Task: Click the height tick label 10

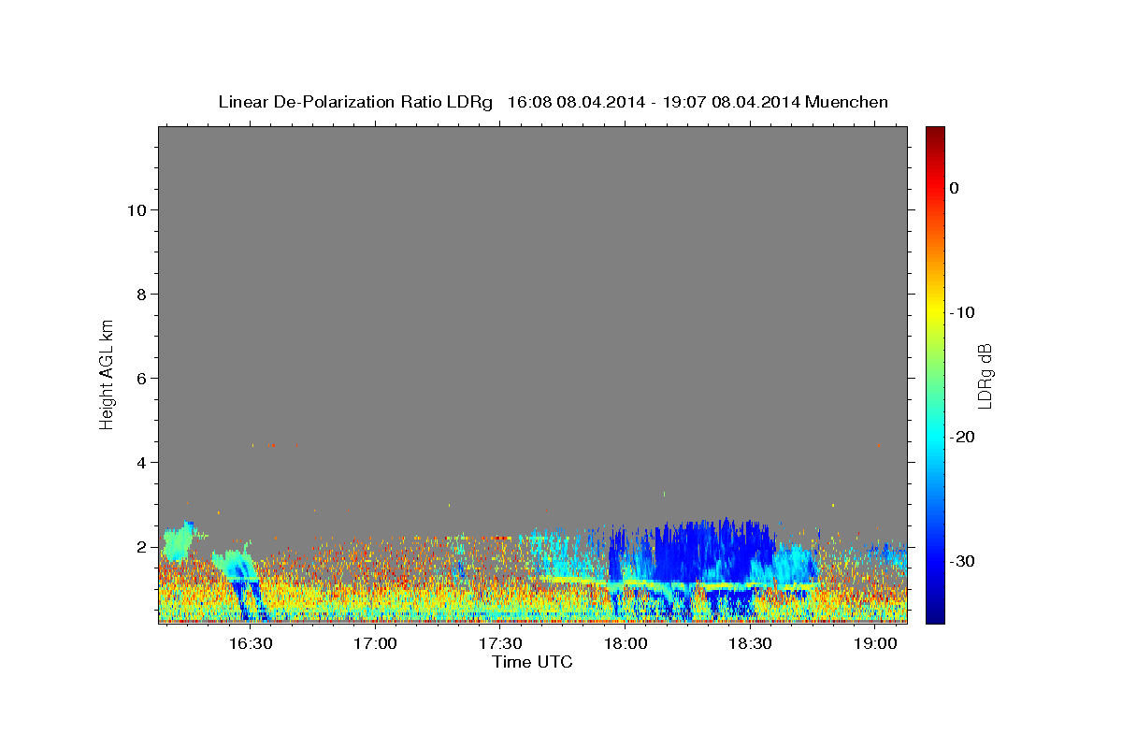Action: pyautogui.click(x=137, y=210)
